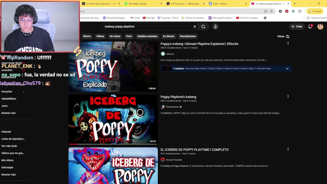Open Vídeos que me gustan in sidebar

tap(13, 153)
